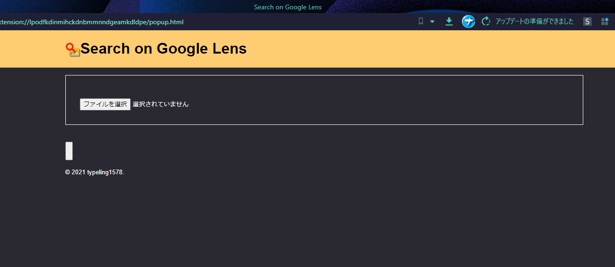The height and width of the screenshot is (267, 615).
Task: Click the bookmark icon in the browser toolbar
Action: click(x=421, y=21)
